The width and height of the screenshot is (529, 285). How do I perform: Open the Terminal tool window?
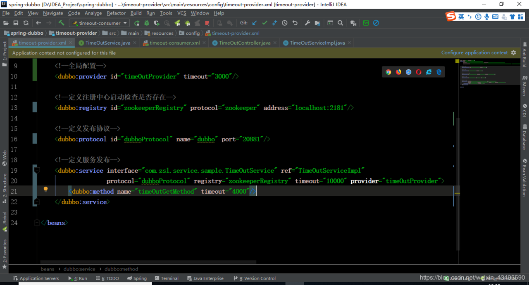click(166, 278)
